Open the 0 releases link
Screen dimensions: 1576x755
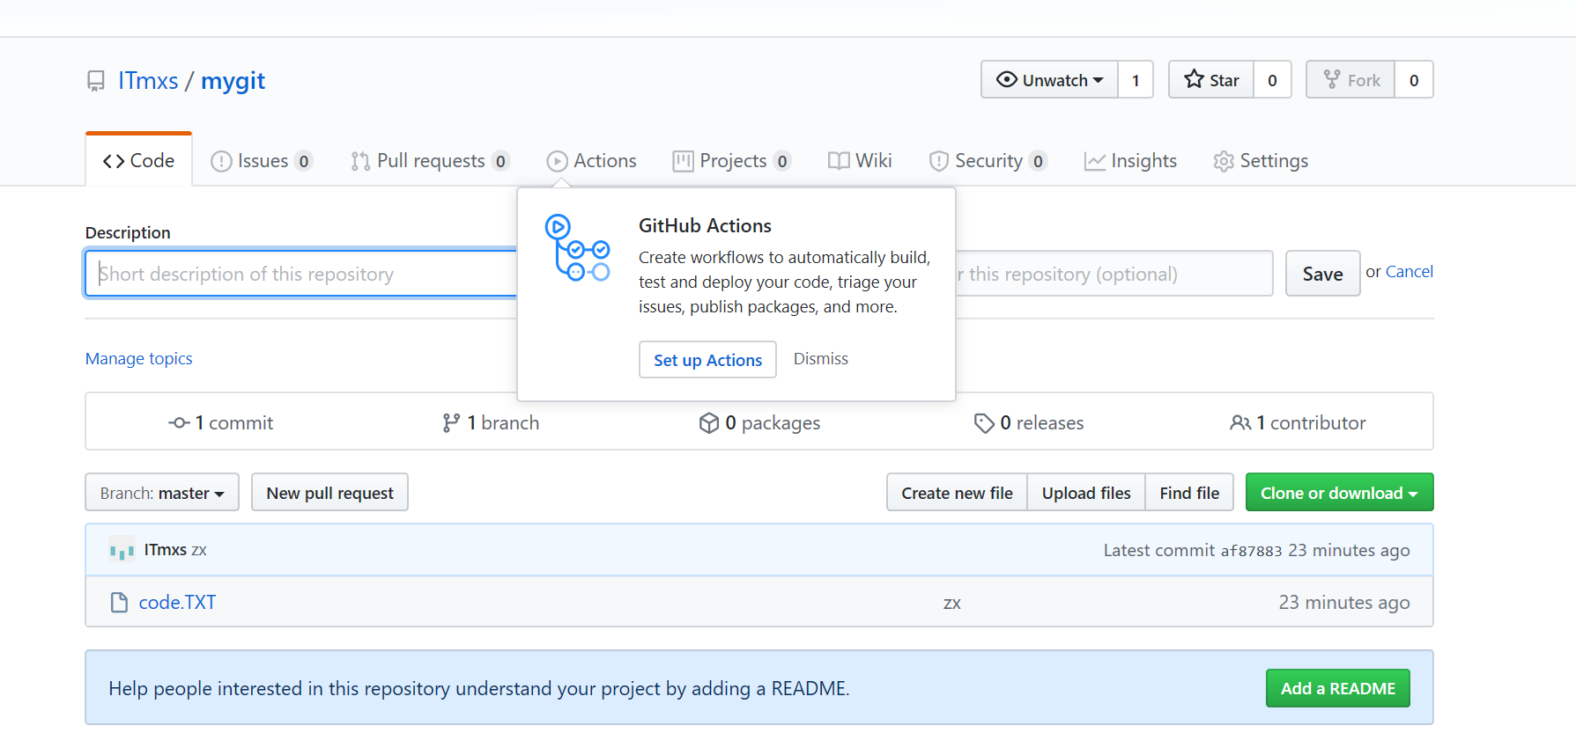1029,423
